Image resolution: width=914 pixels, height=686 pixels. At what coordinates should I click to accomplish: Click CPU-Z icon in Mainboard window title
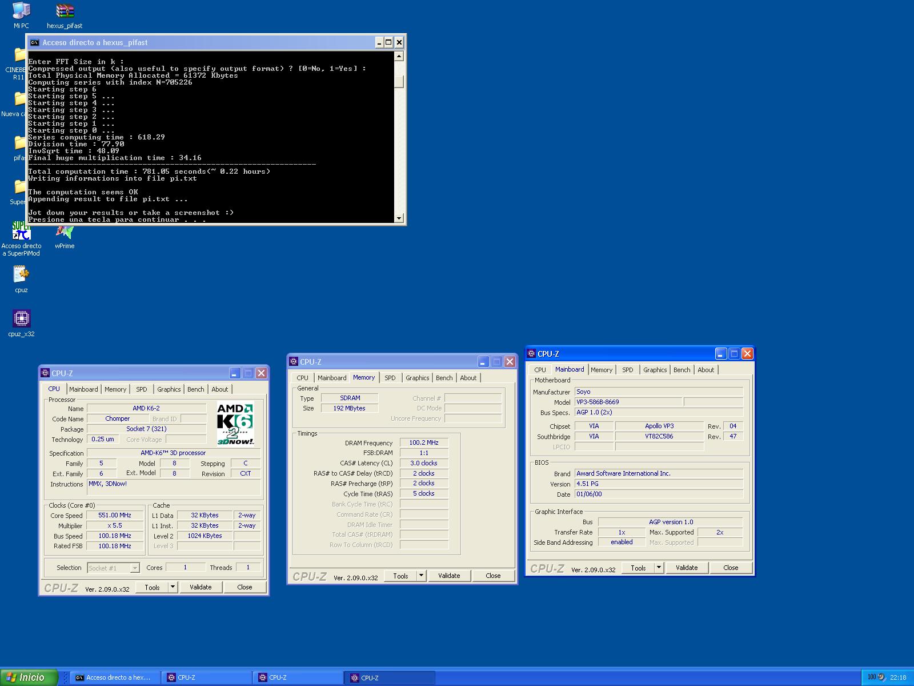point(531,354)
